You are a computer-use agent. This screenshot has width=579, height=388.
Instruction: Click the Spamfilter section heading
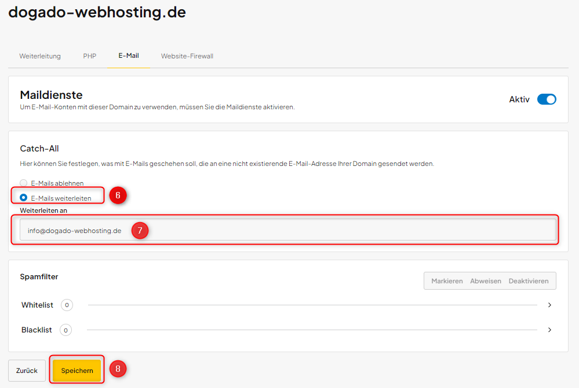coord(39,277)
